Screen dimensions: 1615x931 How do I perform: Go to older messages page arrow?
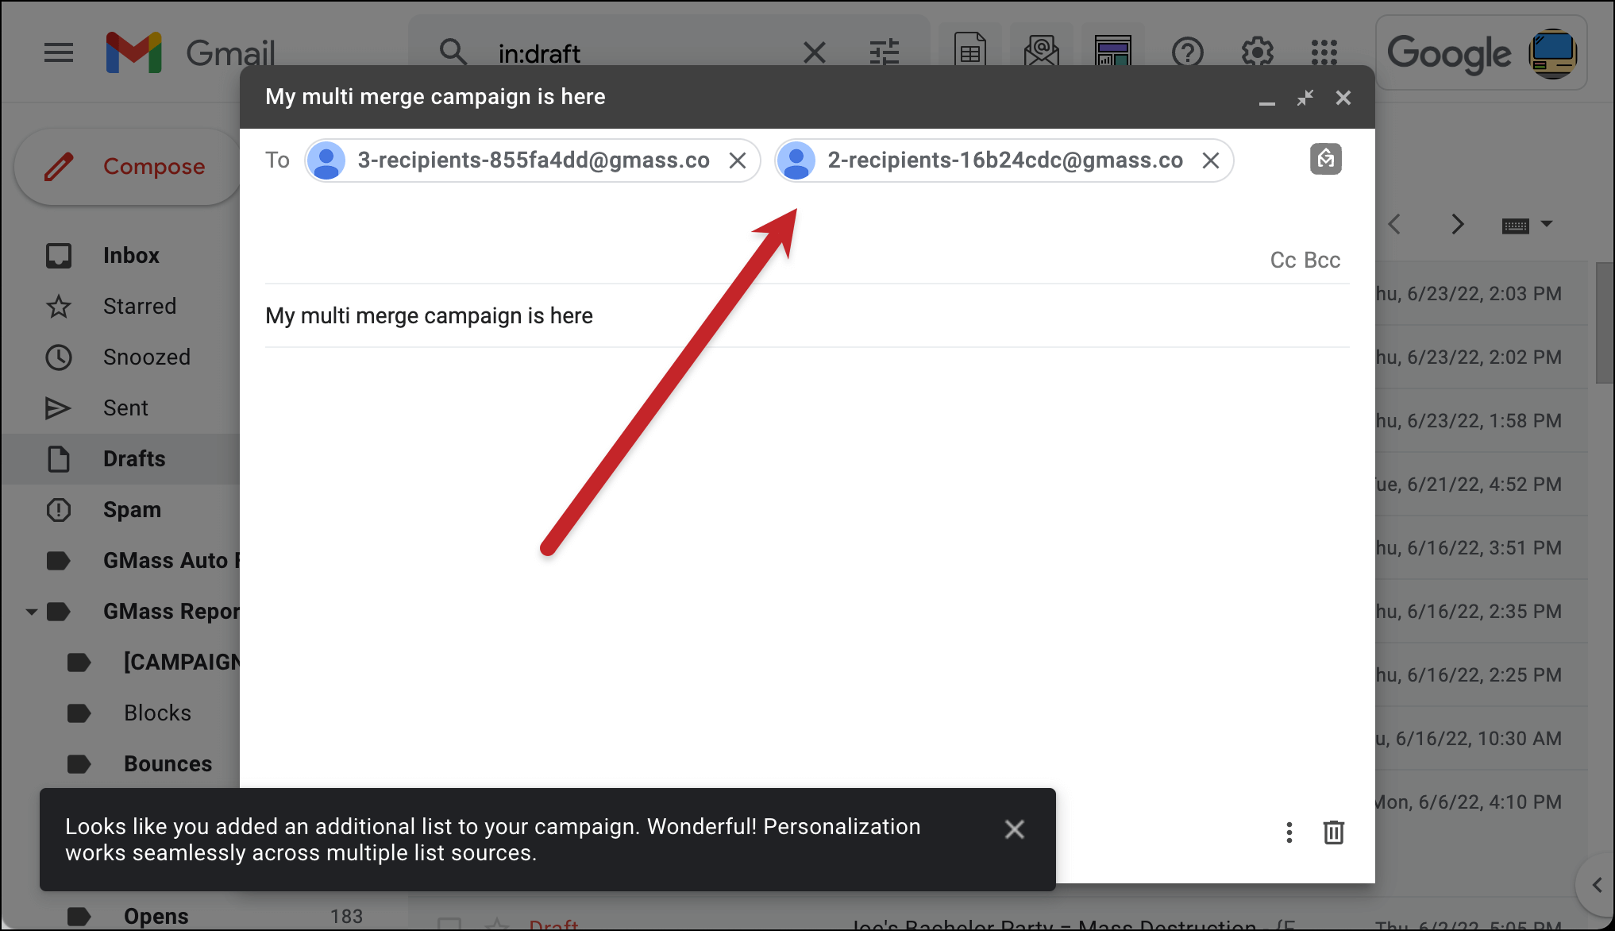[x=1458, y=225]
